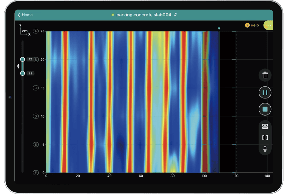Screen dimensions: 287x194
Task: Click the depth range up-down arrows
Action: click(18, 66)
